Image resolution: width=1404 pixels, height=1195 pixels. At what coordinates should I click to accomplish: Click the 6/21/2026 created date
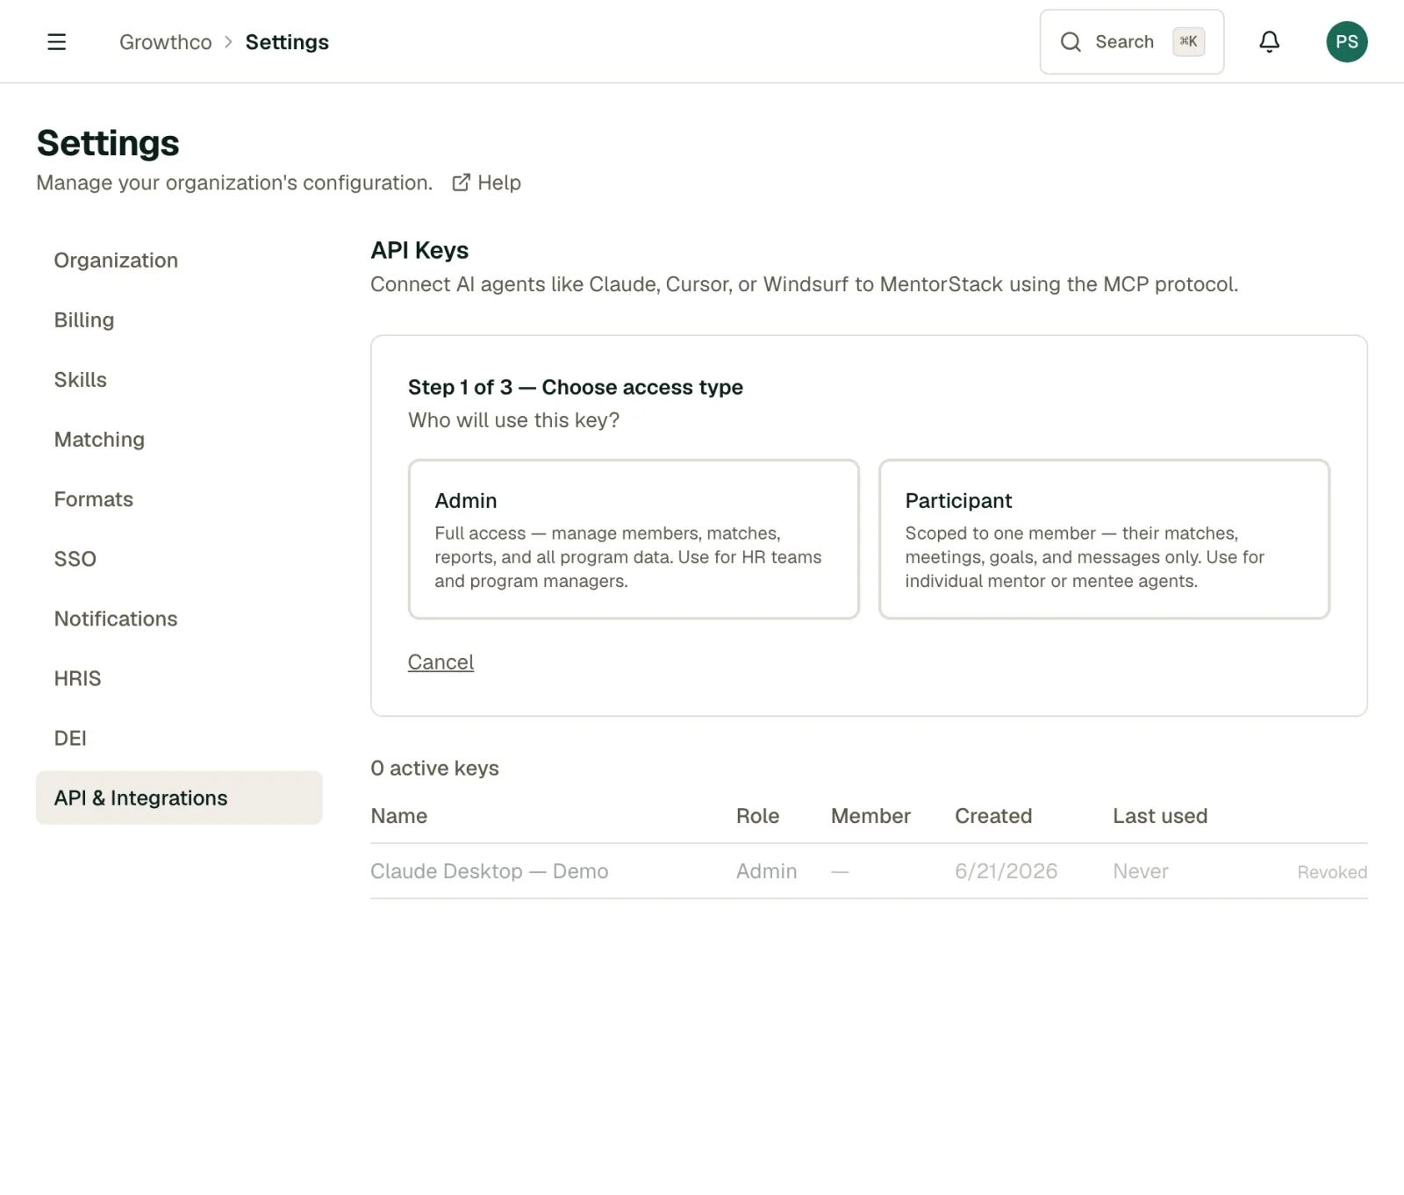(1006, 871)
